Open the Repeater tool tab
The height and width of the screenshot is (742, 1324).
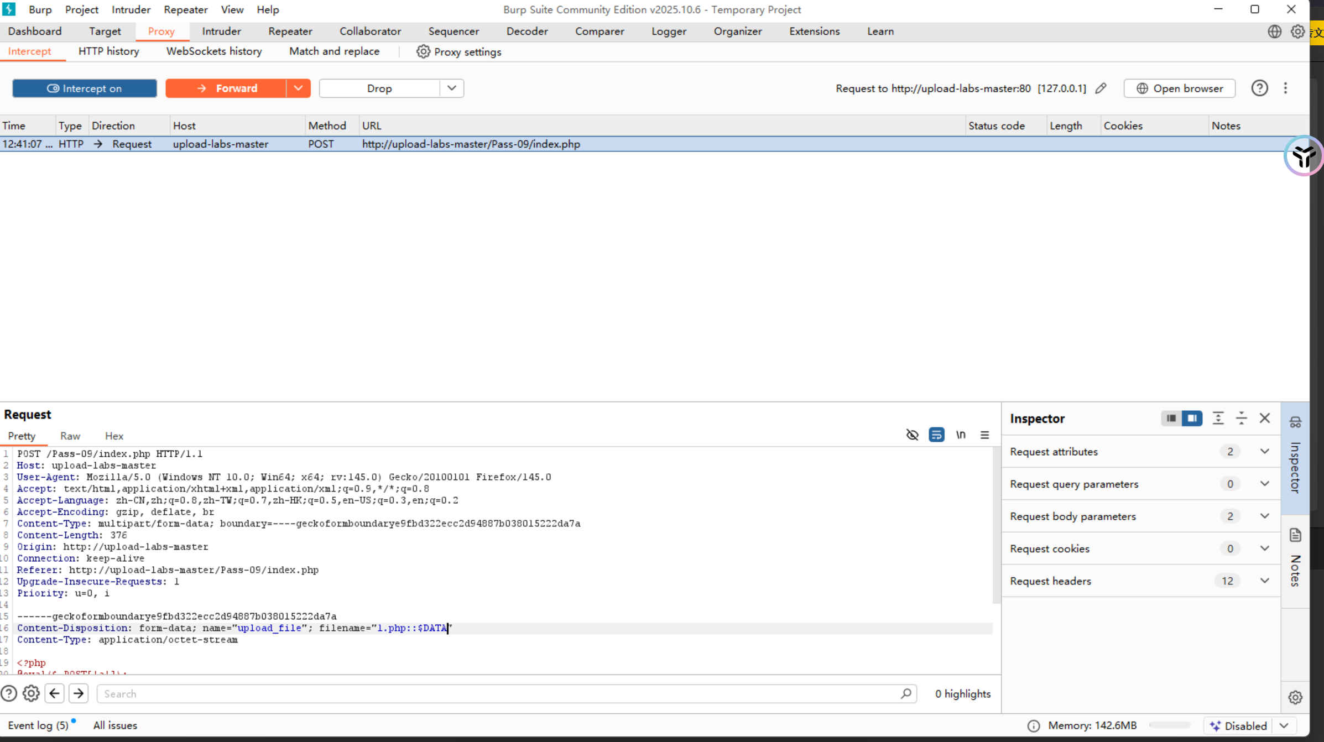point(290,32)
